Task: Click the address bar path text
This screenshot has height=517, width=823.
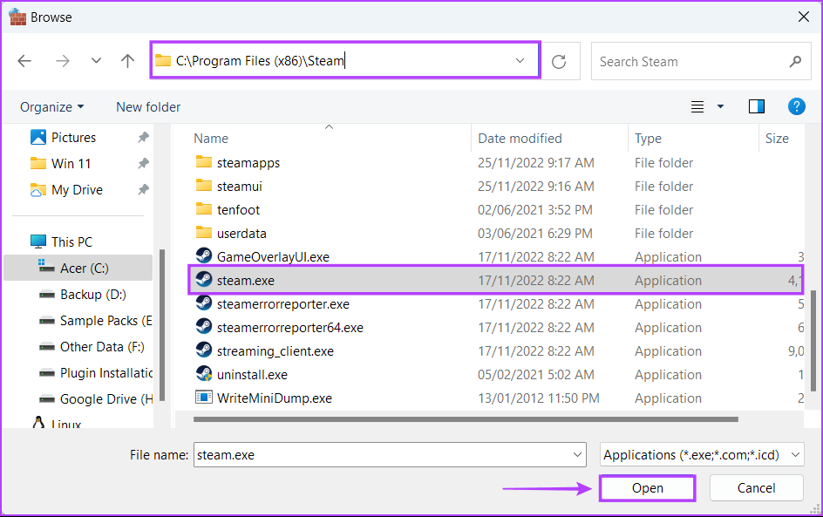Action: 260,61
